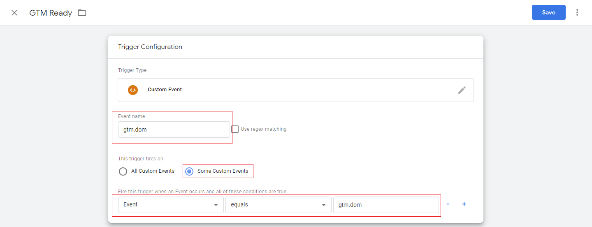
Task: Remove the condition with the minus icon
Action: tap(448, 204)
